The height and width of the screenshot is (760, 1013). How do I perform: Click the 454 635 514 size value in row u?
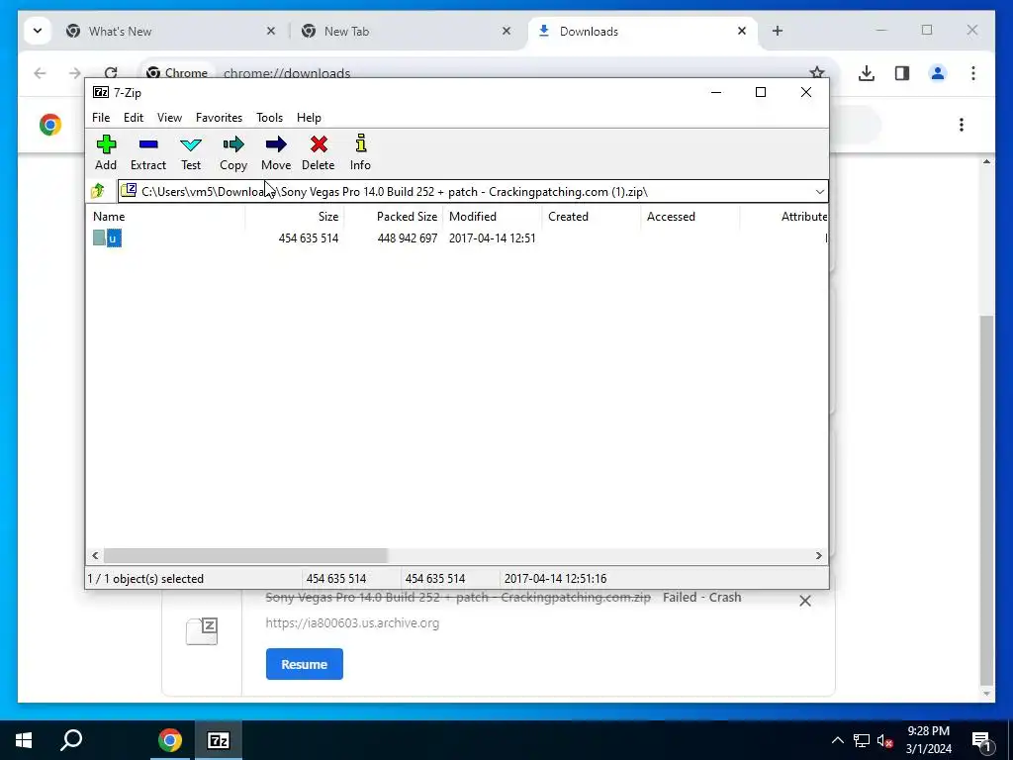coord(309,238)
